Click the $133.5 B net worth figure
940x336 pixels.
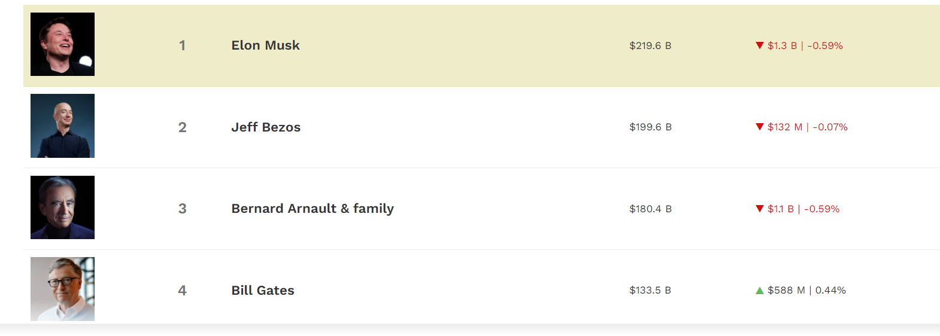click(650, 291)
